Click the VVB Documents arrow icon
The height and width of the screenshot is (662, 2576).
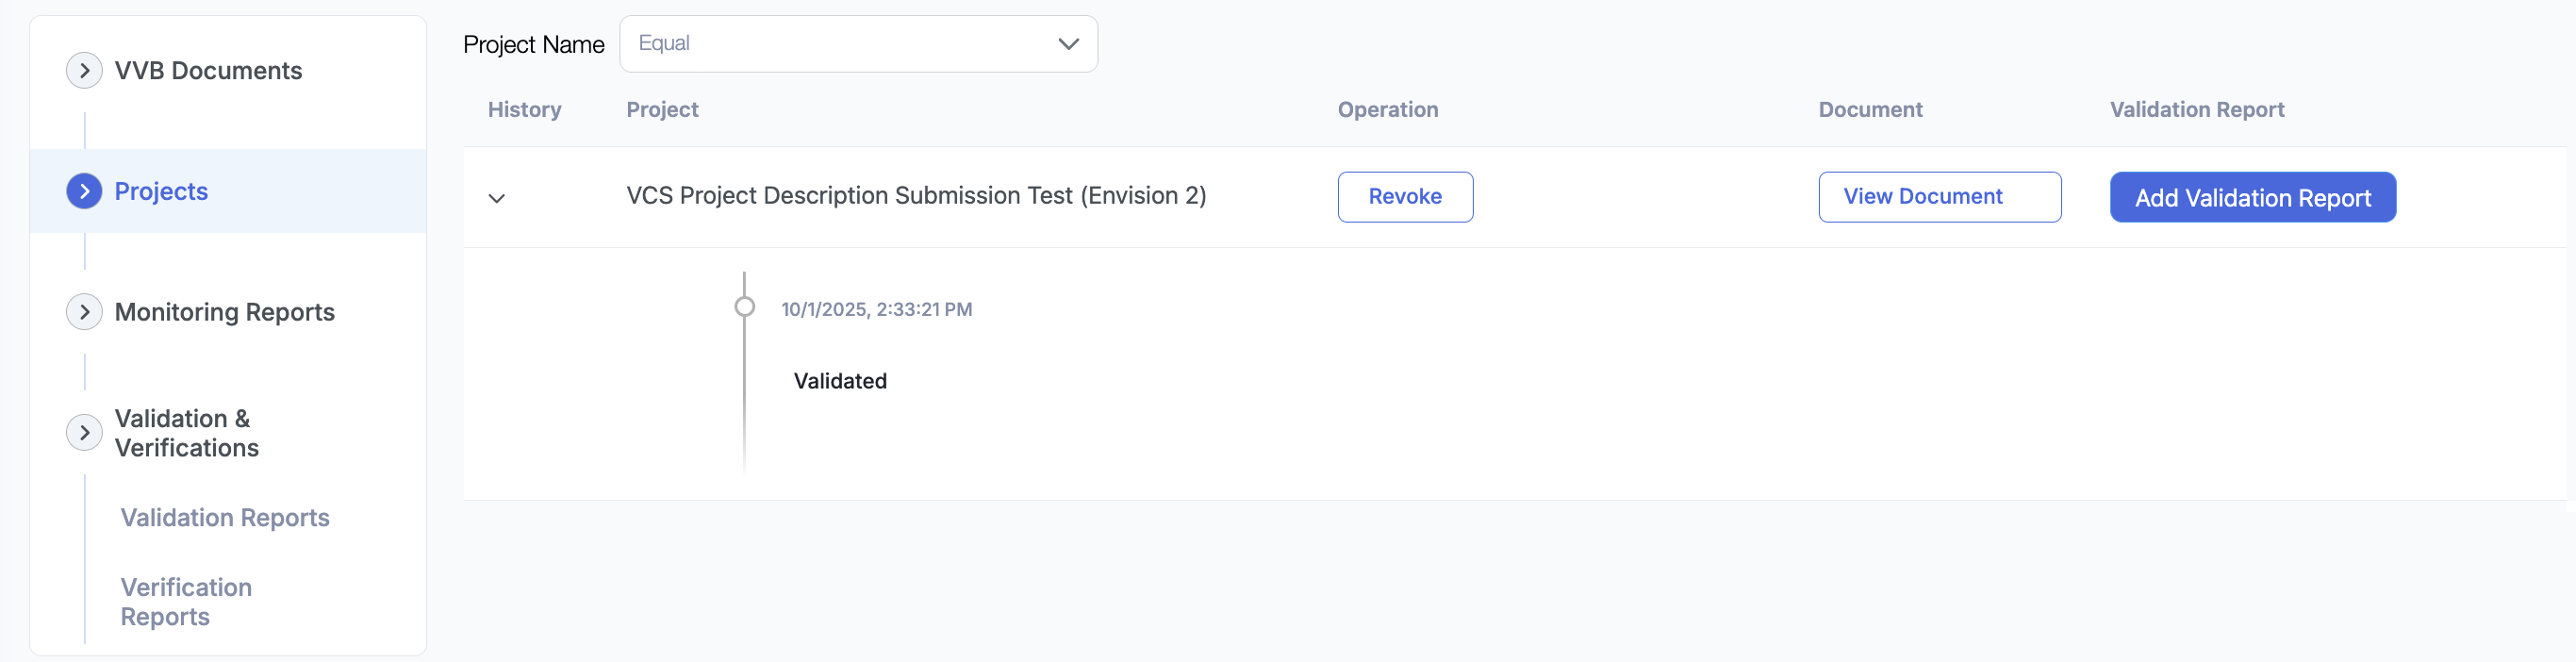click(x=84, y=71)
